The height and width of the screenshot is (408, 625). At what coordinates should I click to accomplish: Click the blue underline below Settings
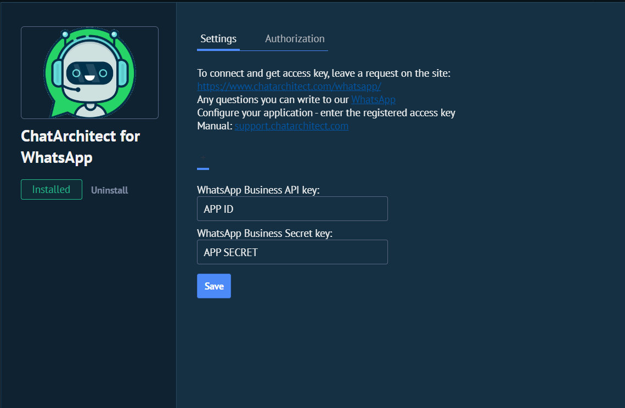pyautogui.click(x=218, y=49)
